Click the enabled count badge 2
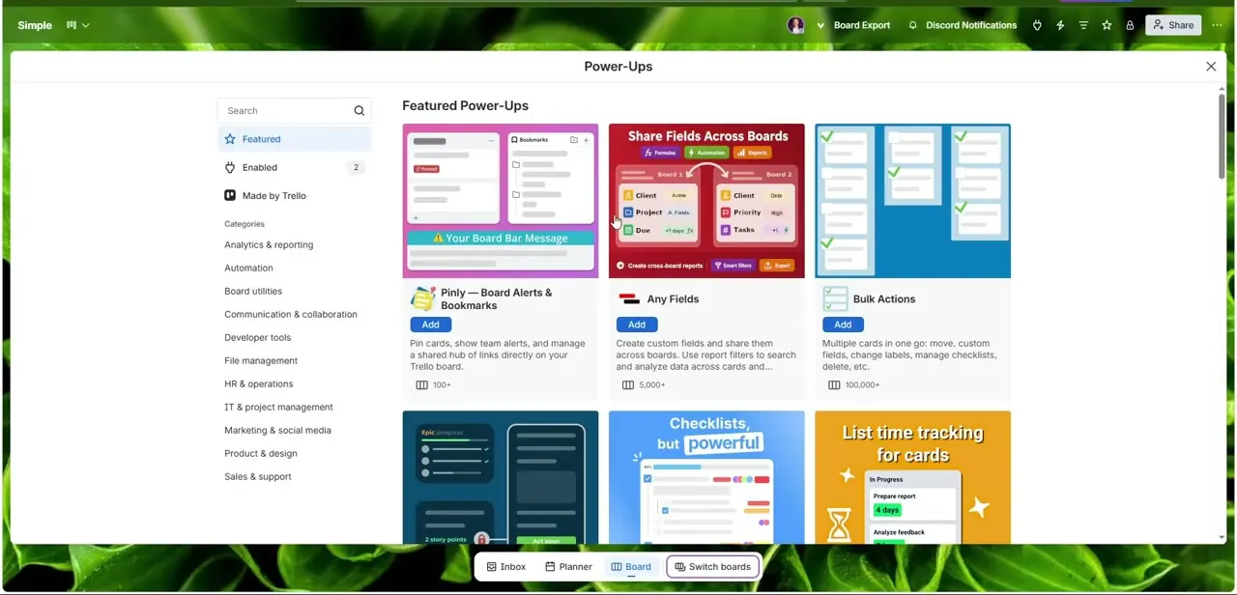Image resolution: width=1237 pixels, height=595 pixels. (356, 167)
